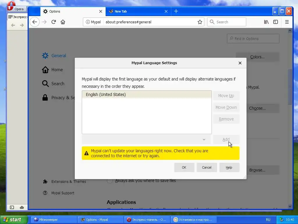Image resolution: width=298 pixels, height=224 pixels.
Task: Click the dialog resize grip corner
Action: tap(244, 177)
